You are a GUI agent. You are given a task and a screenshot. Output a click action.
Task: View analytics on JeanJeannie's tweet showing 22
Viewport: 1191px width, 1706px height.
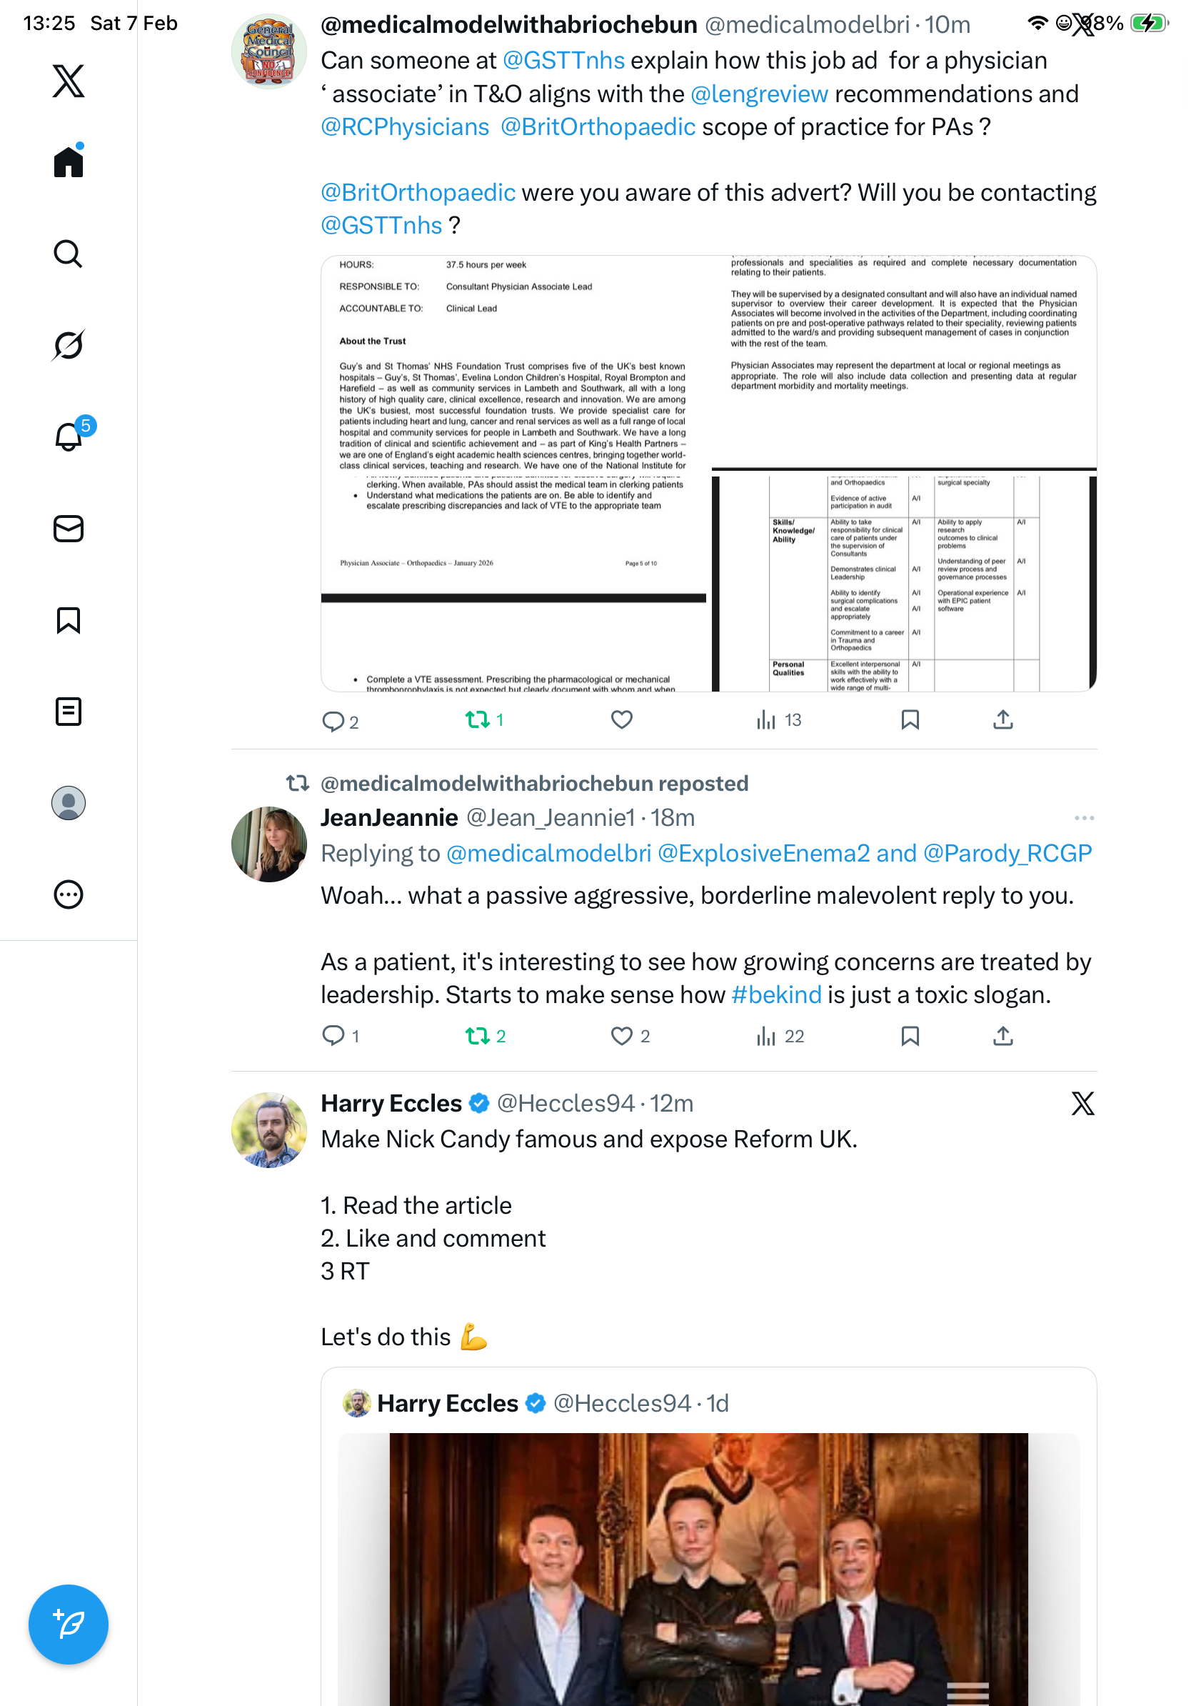(x=780, y=1035)
